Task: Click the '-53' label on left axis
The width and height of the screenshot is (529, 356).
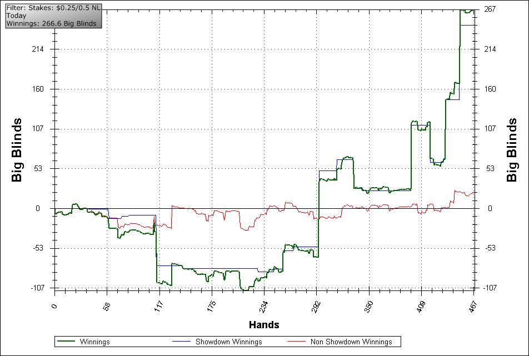Action: click(x=39, y=248)
